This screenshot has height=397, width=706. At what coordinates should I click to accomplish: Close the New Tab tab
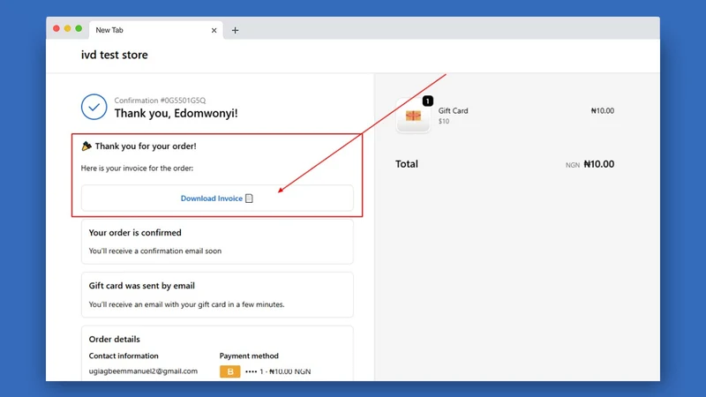[x=214, y=30]
